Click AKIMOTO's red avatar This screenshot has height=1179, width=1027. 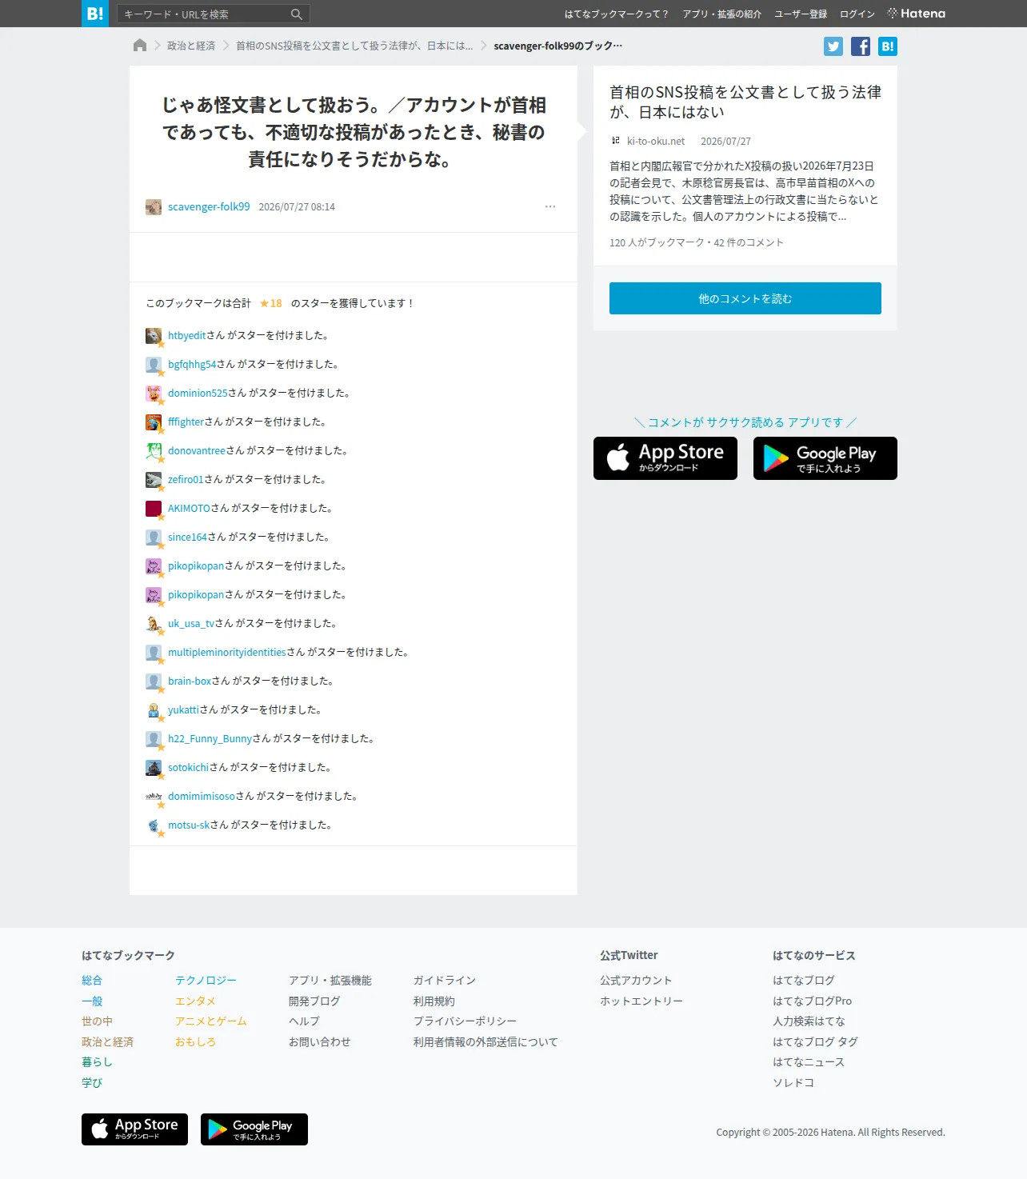154,509
